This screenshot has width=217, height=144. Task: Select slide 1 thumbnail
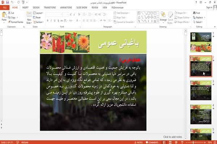(201, 42)
